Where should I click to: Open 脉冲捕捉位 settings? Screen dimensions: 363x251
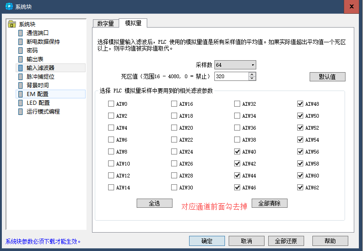(40, 77)
